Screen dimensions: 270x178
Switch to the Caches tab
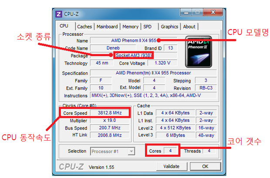tap(84, 27)
